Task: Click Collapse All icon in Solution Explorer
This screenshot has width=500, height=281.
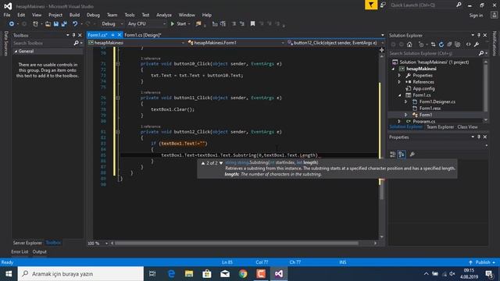Action: coord(449,44)
